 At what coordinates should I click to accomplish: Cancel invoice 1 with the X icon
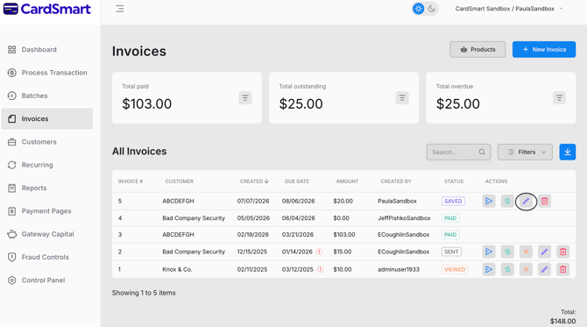click(x=526, y=269)
